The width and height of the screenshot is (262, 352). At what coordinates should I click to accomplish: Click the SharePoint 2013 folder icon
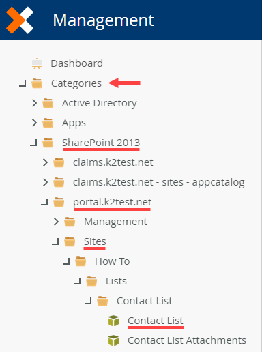(48, 143)
